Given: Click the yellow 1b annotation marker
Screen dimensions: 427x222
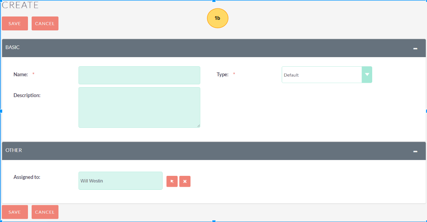Looking at the screenshot, I should (x=218, y=18).
